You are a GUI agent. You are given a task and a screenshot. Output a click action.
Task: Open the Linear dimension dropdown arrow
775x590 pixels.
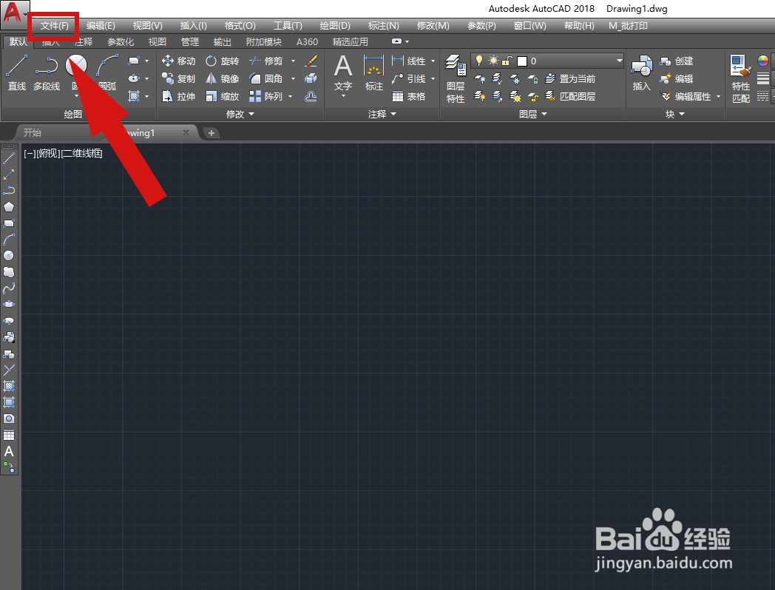pos(433,61)
